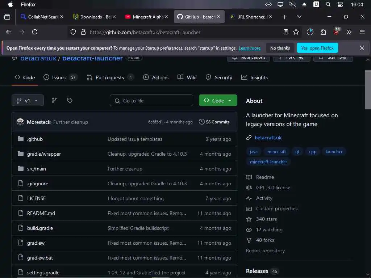The width and height of the screenshot is (371, 278).
Task: Show more toolbar tools chevron
Action: tap(349, 32)
